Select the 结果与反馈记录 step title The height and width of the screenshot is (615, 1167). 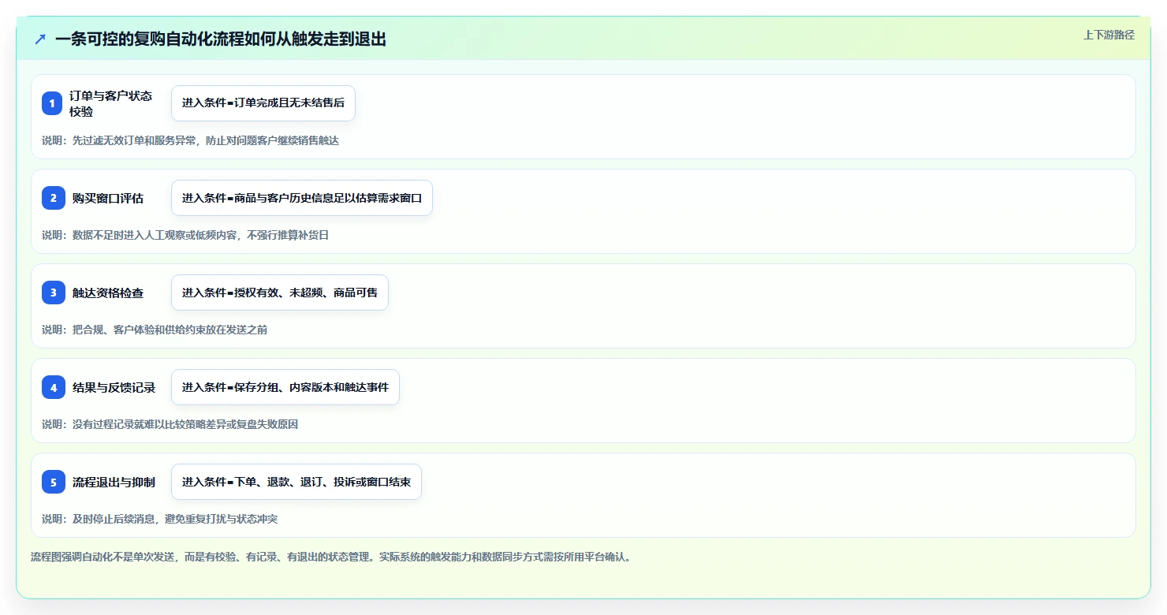(x=114, y=387)
